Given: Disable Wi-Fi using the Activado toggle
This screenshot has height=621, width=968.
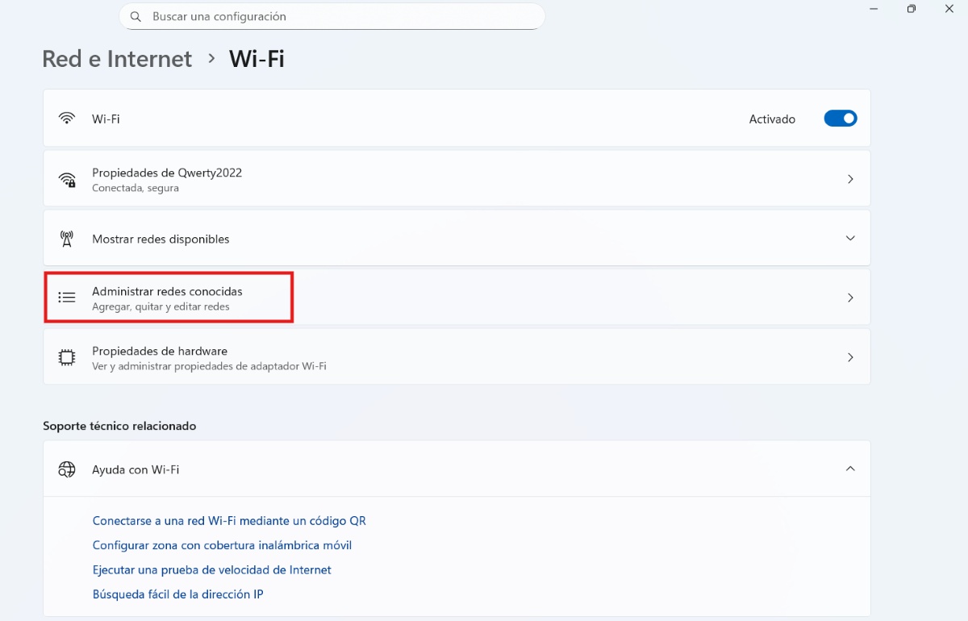Looking at the screenshot, I should click(840, 118).
